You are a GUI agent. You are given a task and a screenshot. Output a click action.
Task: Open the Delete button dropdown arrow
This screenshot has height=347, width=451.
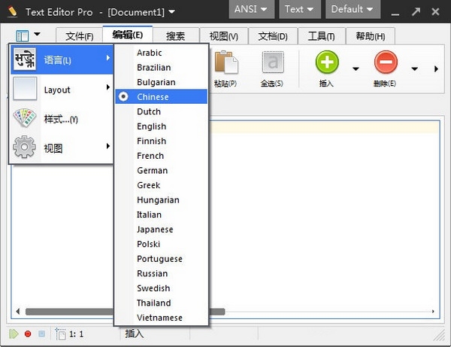414,68
